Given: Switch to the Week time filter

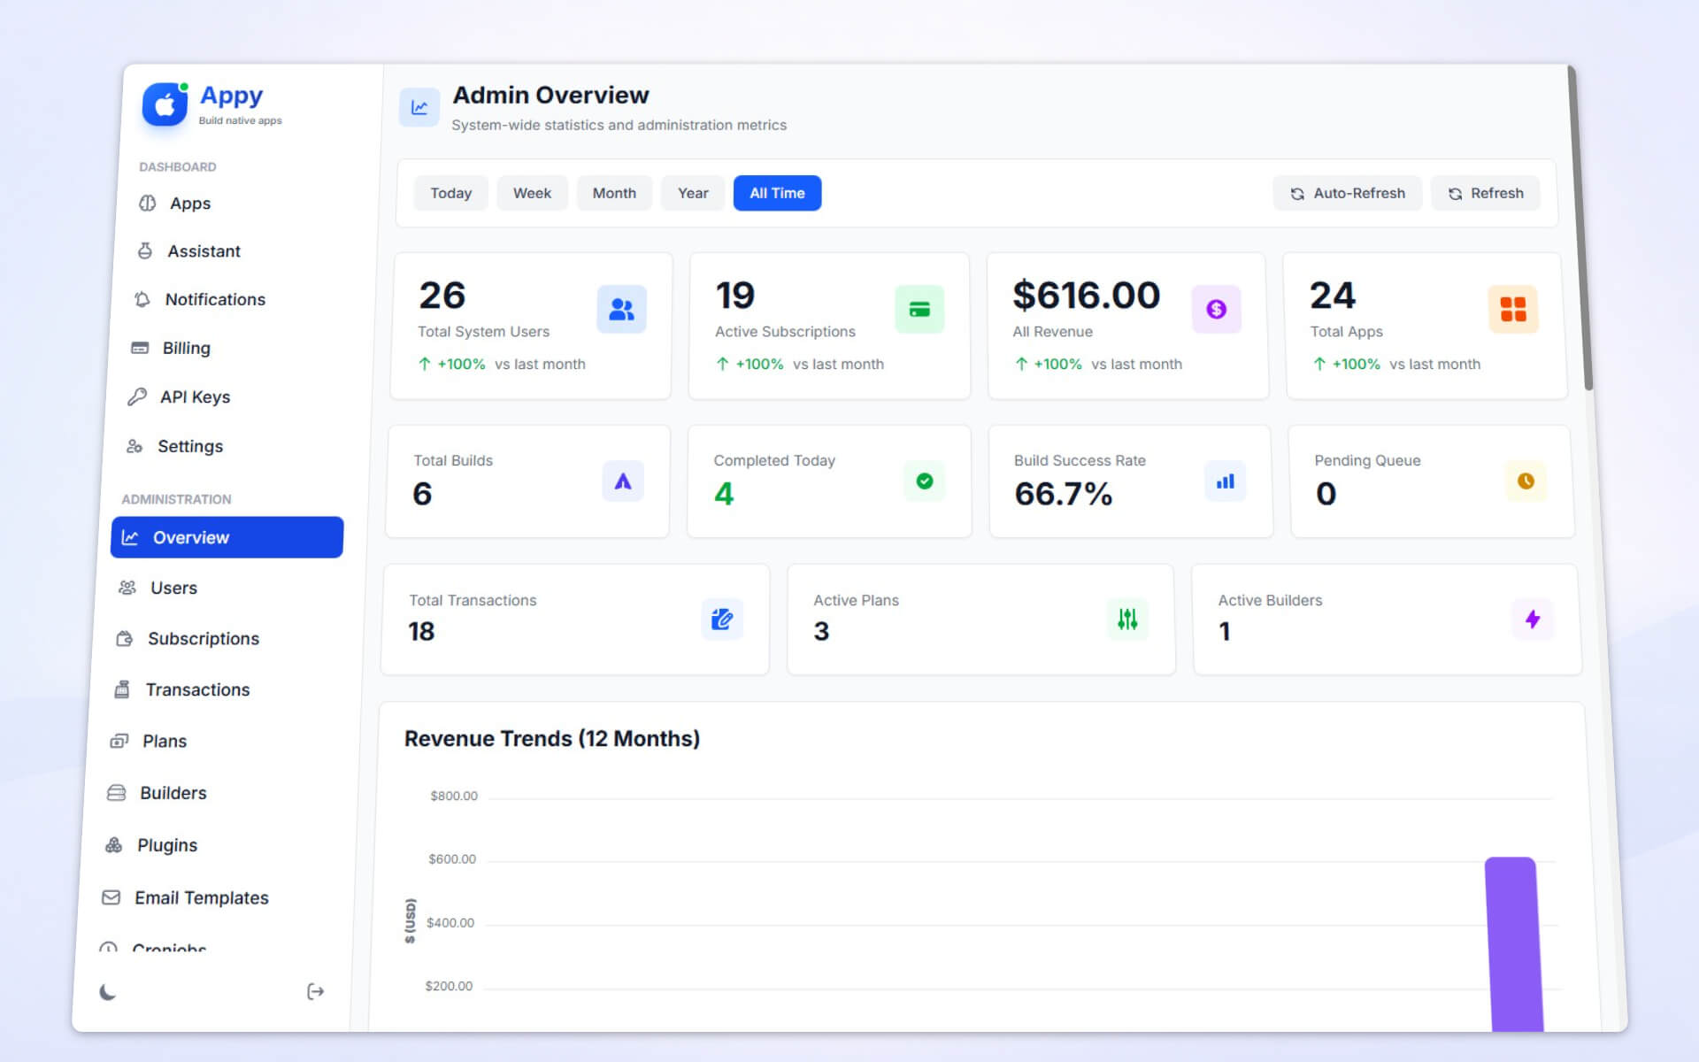Looking at the screenshot, I should pyautogui.click(x=532, y=193).
